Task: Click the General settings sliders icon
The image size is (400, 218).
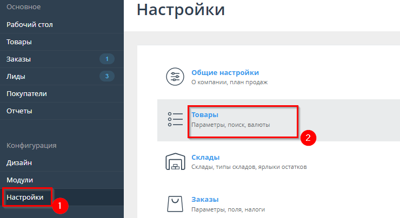Action: pyautogui.click(x=175, y=77)
